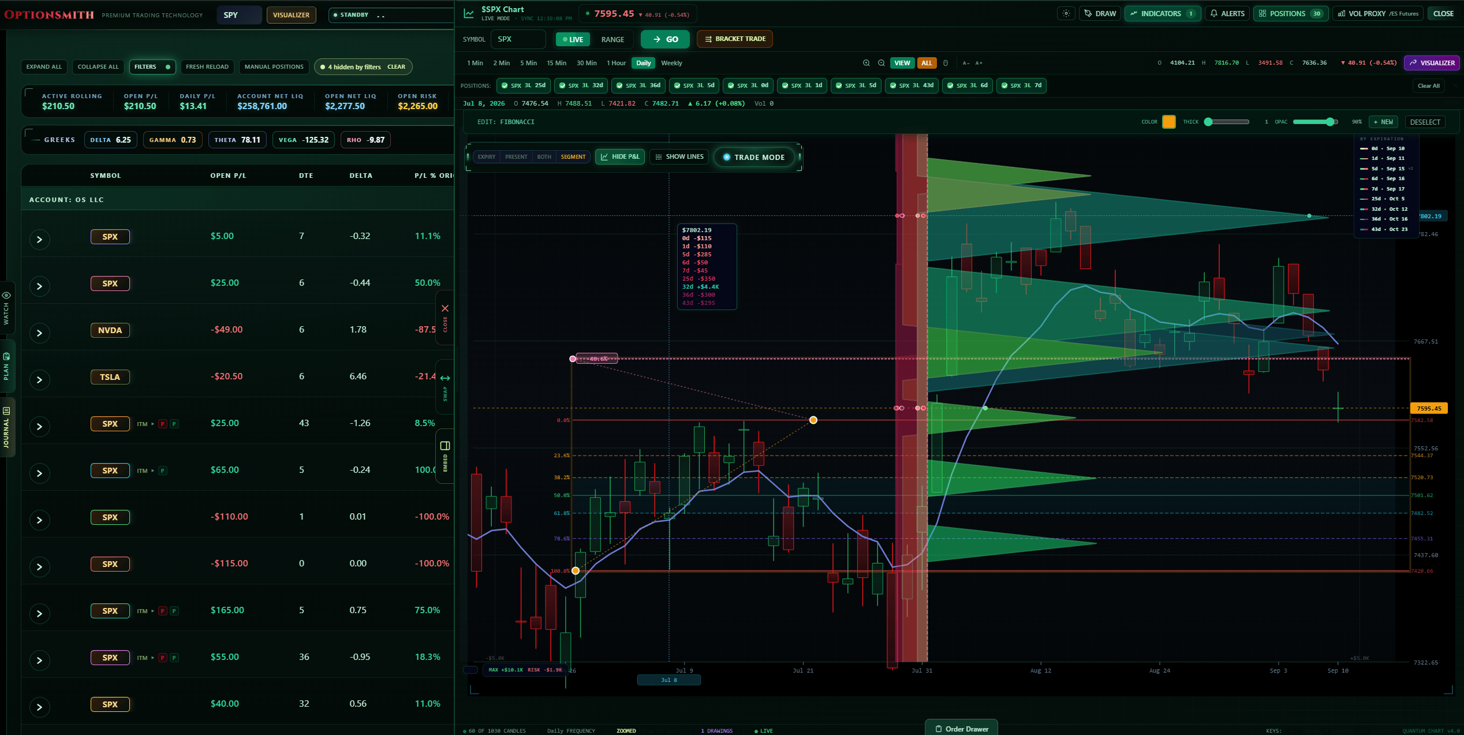Switch to the 15 Min timeframe
Screen dimensions: 1464x735
pyautogui.click(x=557, y=63)
